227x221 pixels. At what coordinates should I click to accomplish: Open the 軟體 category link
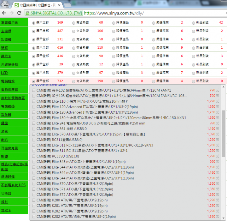4,157
